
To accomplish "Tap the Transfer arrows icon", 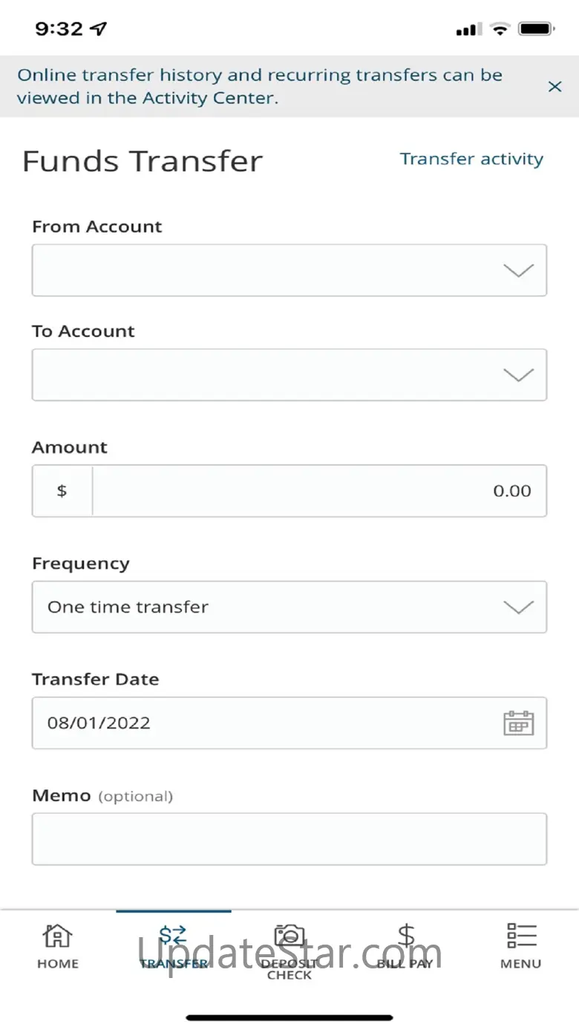I will [174, 936].
